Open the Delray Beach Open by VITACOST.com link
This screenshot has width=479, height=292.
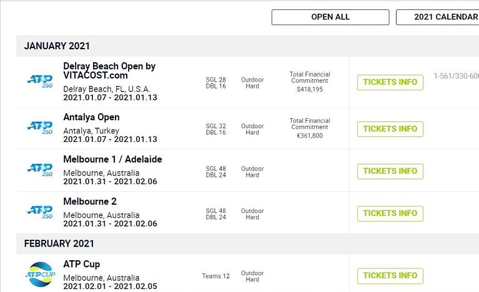(109, 70)
